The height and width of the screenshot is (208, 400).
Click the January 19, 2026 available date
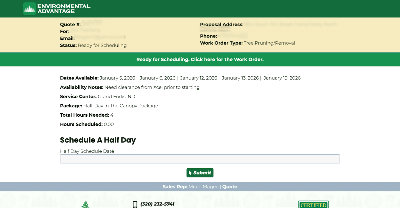[282, 78]
